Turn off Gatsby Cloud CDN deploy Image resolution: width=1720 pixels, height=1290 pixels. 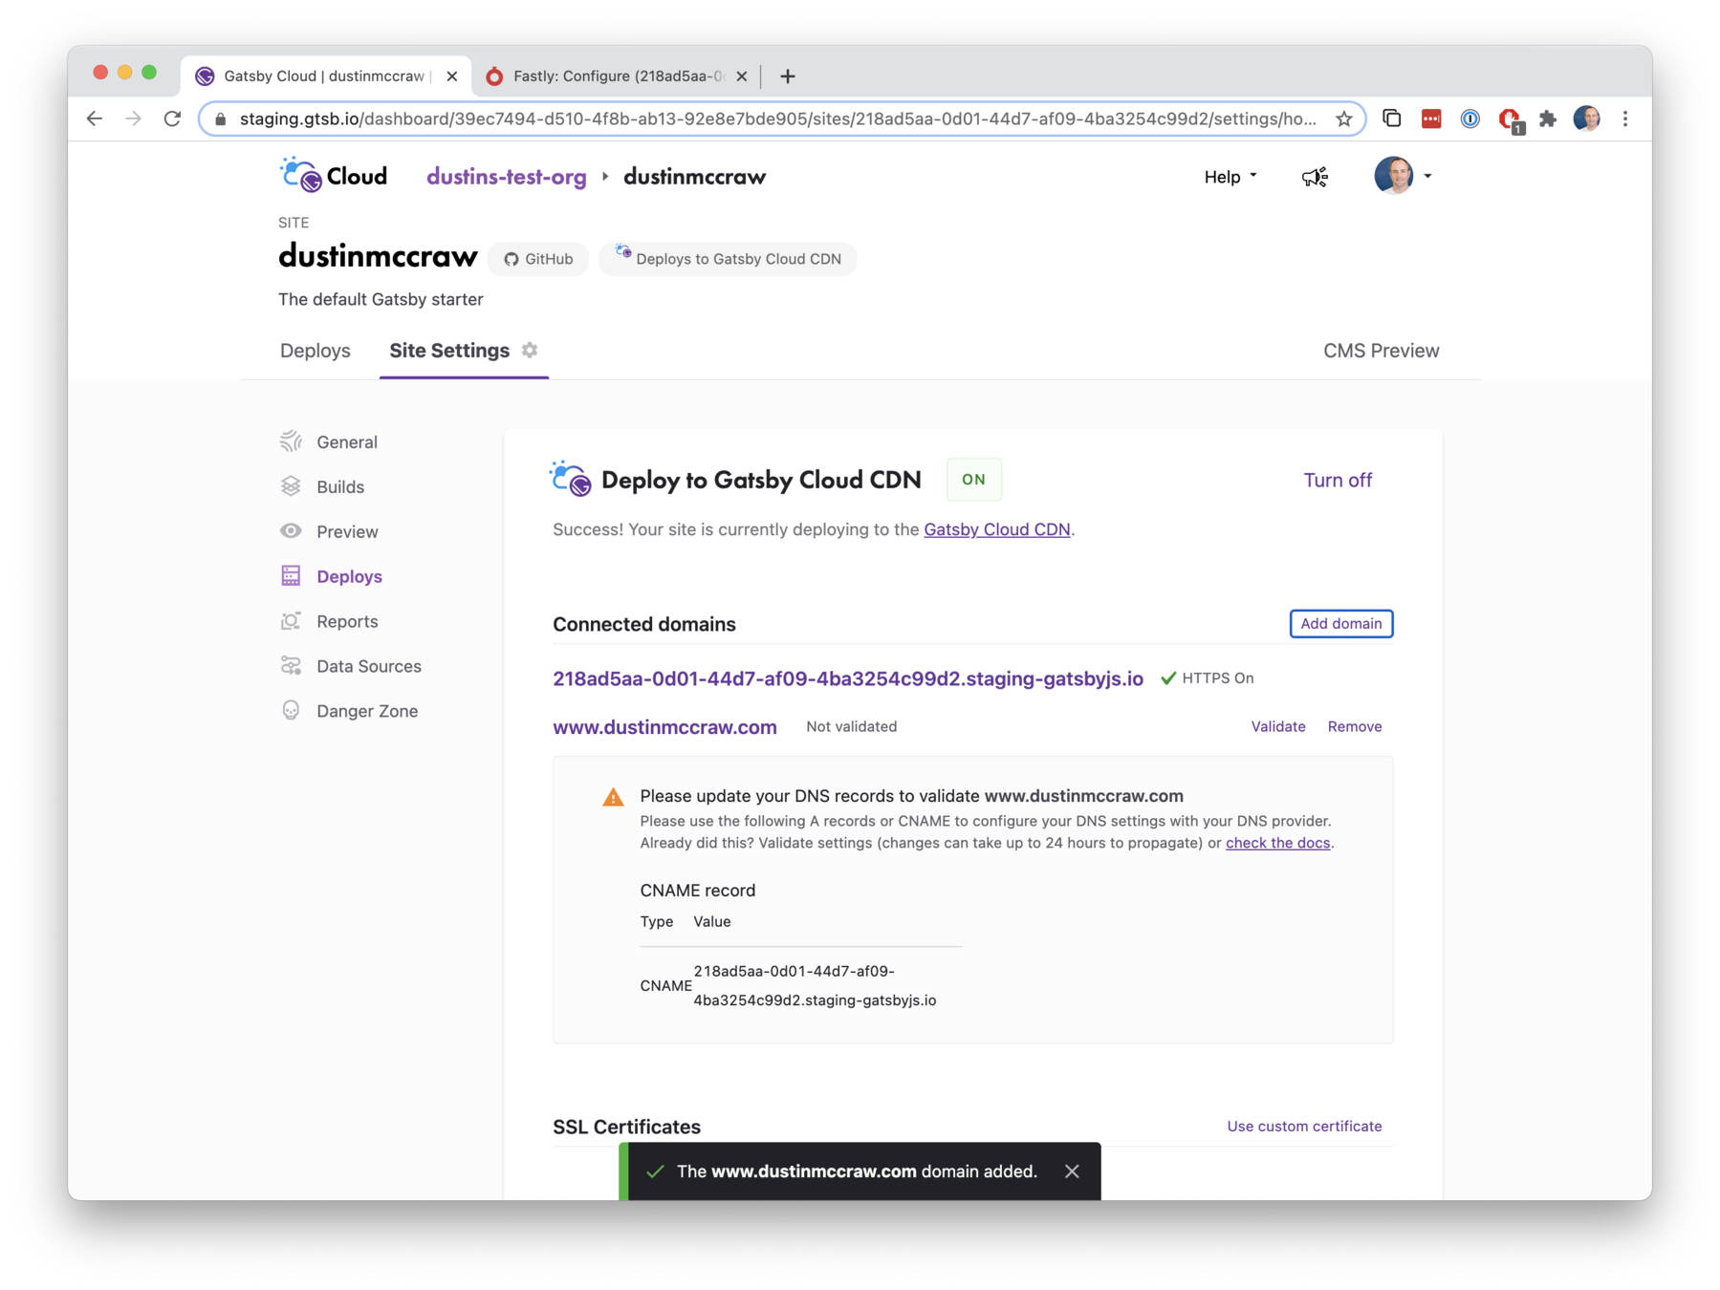coord(1338,480)
